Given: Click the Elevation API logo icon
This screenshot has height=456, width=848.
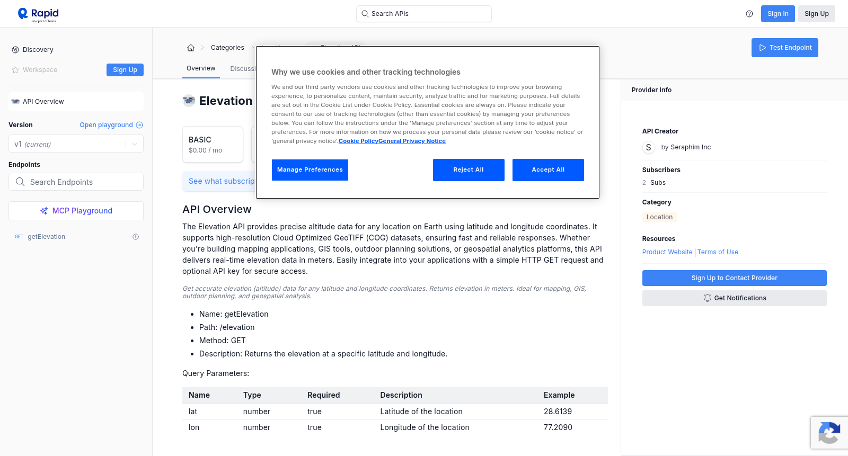Looking at the screenshot, I should [x=189, y=101].
